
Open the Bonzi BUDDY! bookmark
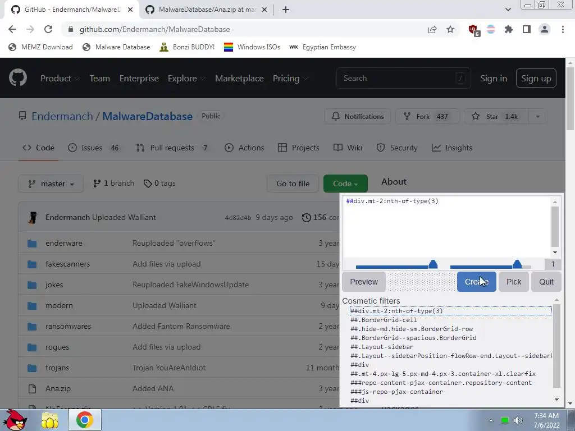coord(188,47)
